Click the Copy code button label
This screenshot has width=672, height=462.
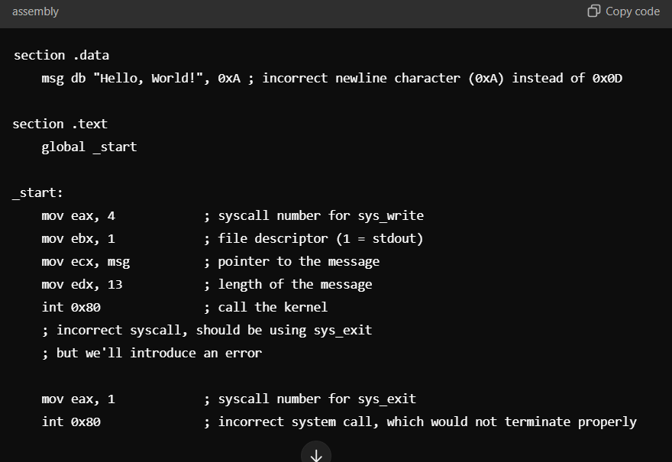point(632,11)
